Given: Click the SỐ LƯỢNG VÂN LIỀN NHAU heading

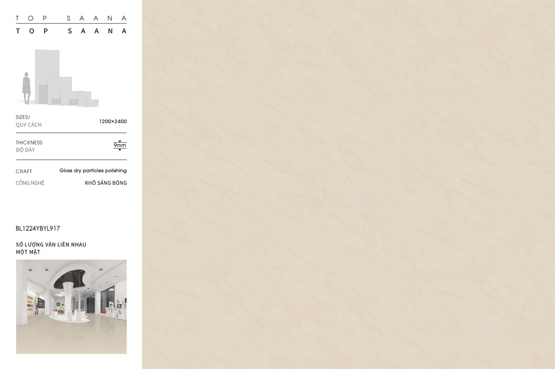Looking at the screenshot, I should click(x=51, y=244).
